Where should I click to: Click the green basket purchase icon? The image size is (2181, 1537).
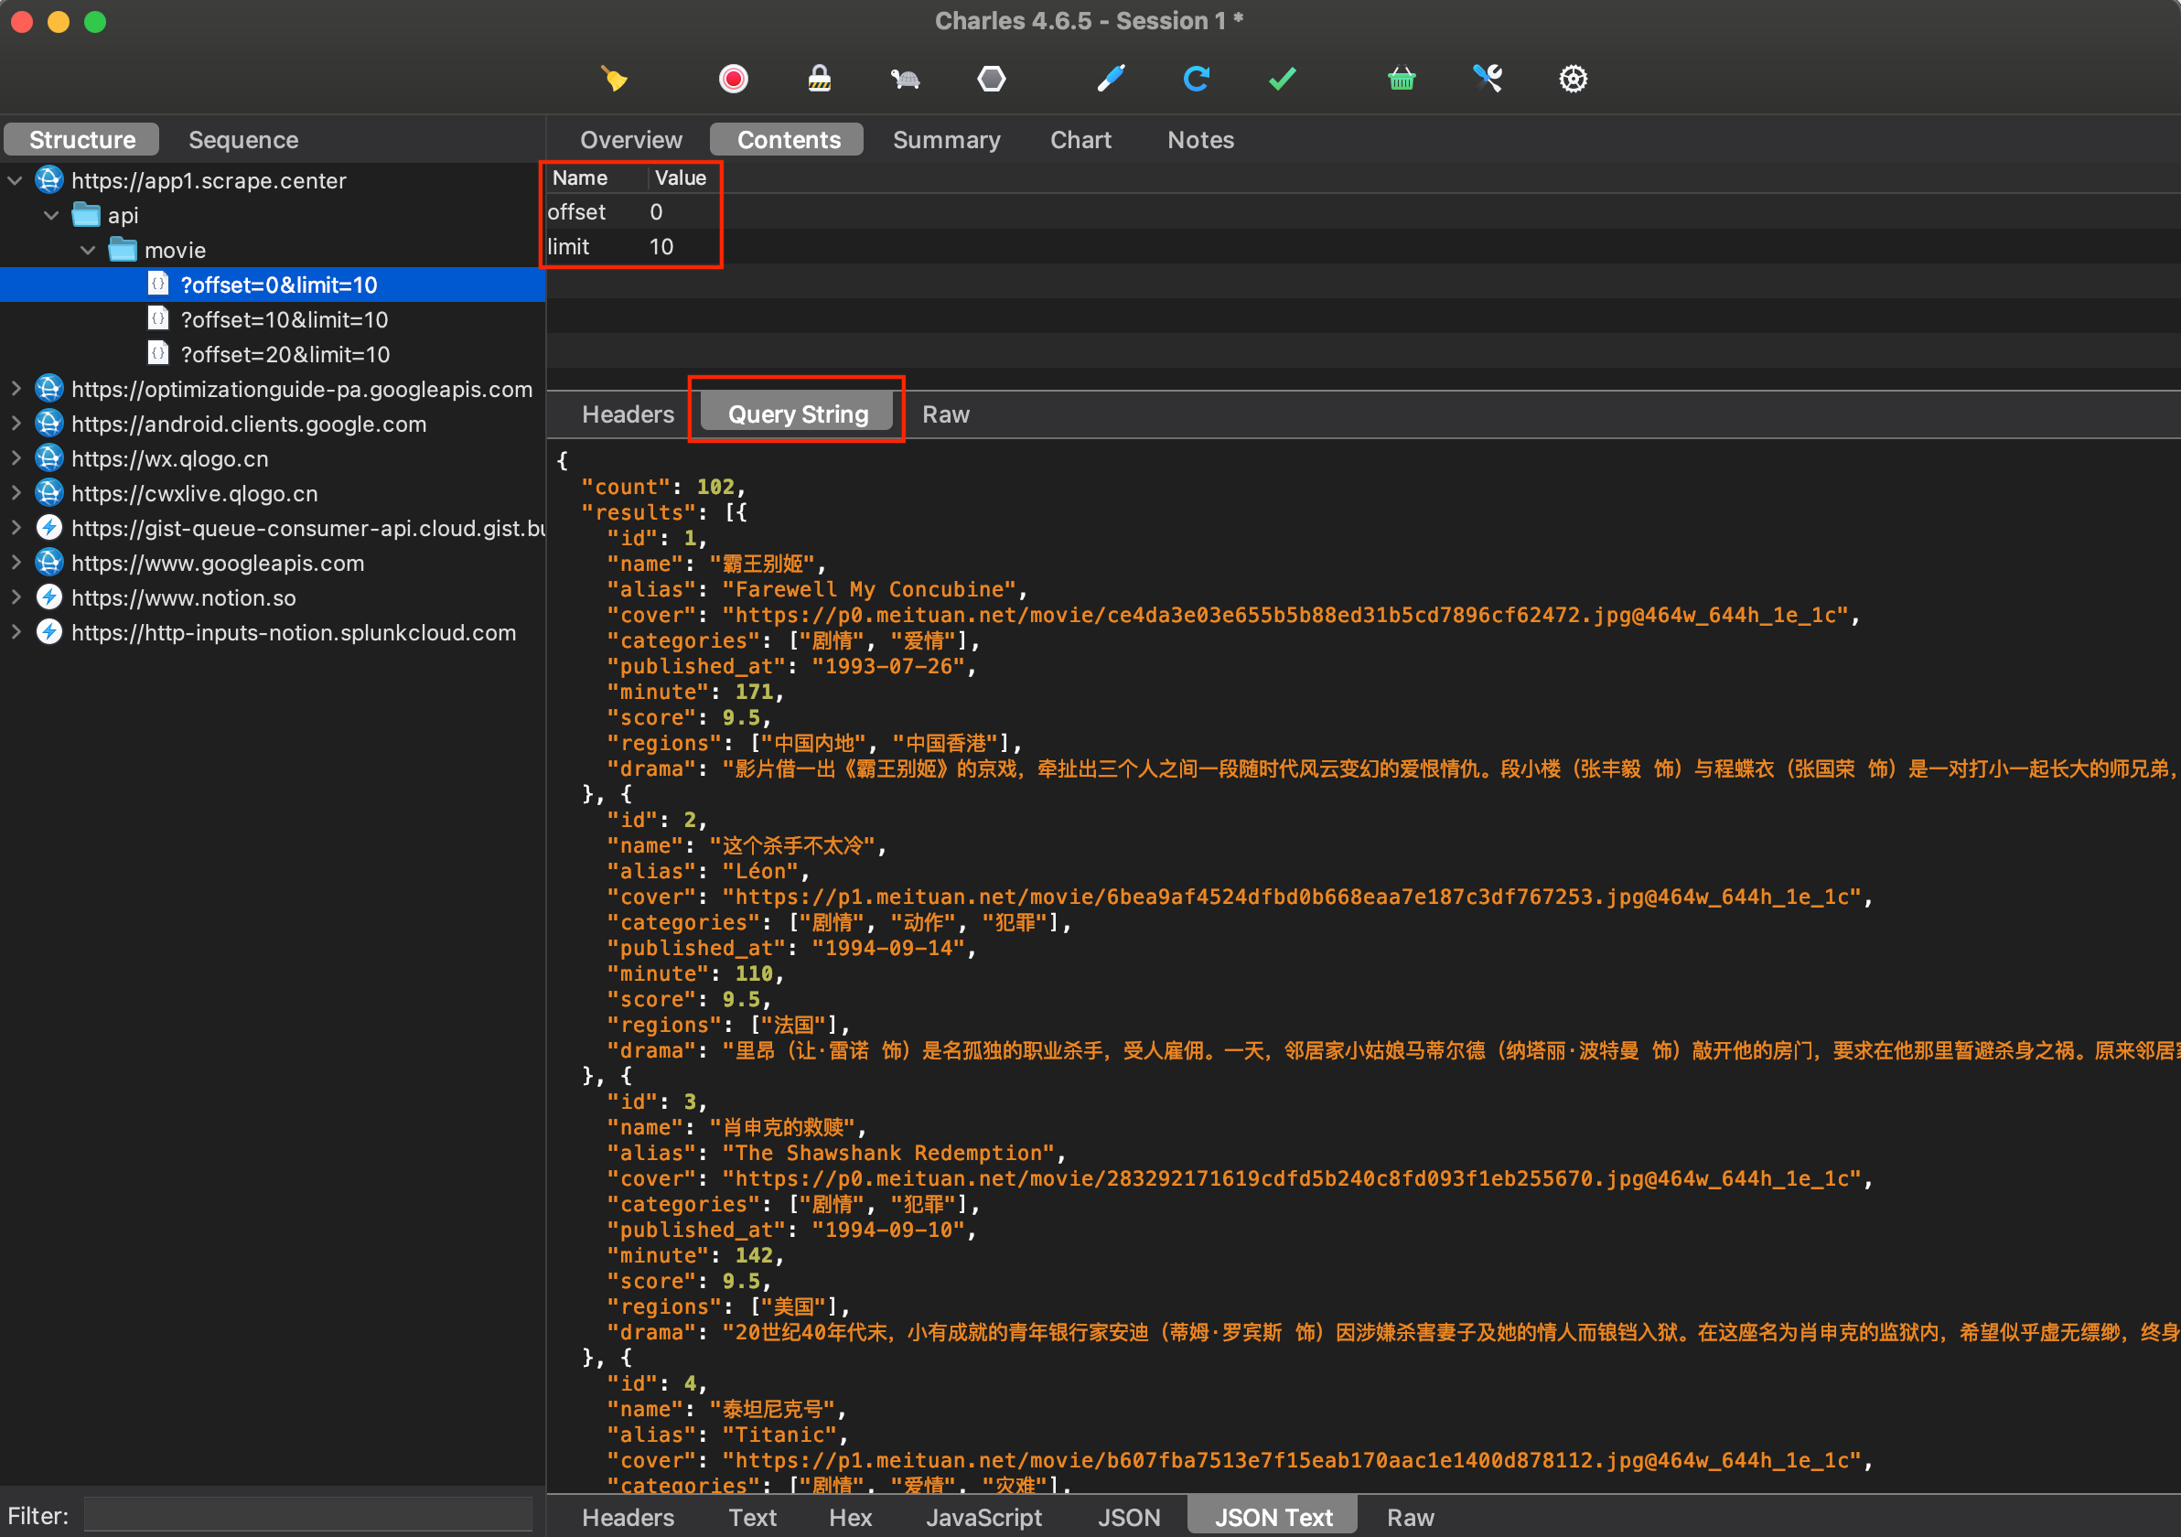tap(1402, 78)
